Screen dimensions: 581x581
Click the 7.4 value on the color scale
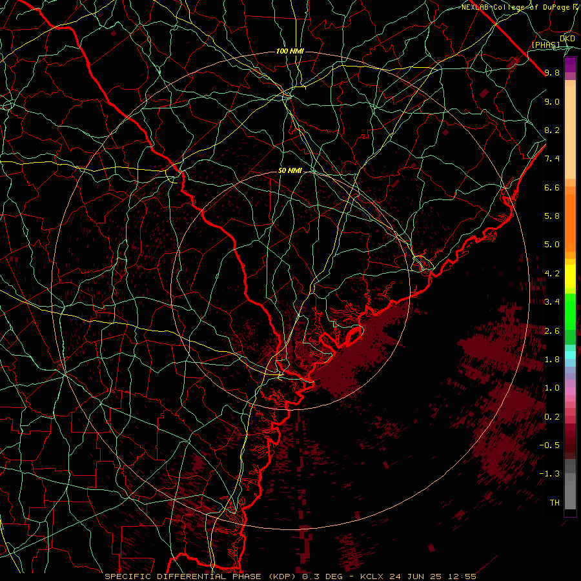(x=552, y=159)
